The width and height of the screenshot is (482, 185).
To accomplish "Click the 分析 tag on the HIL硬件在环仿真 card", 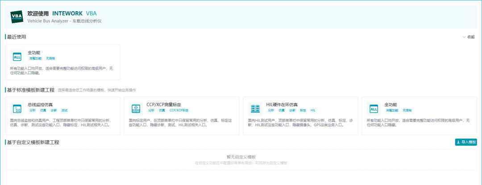I will 271,110.
